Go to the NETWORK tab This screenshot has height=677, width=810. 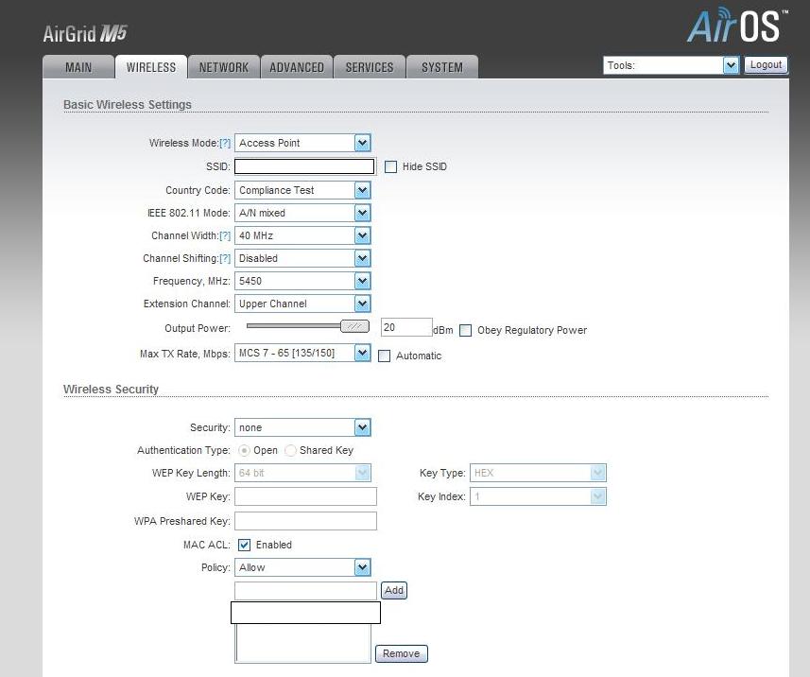(224, 67)
